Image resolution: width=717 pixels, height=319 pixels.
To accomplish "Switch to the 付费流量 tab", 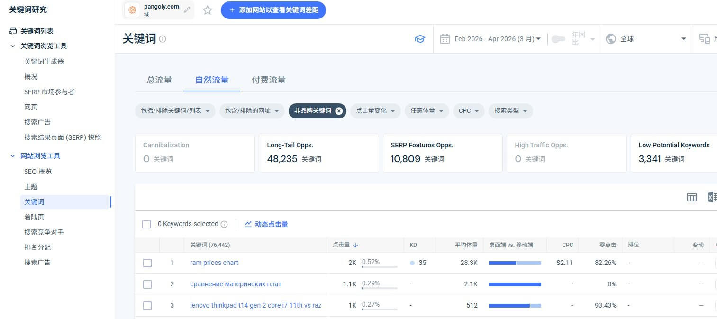I will pos(269,80).
